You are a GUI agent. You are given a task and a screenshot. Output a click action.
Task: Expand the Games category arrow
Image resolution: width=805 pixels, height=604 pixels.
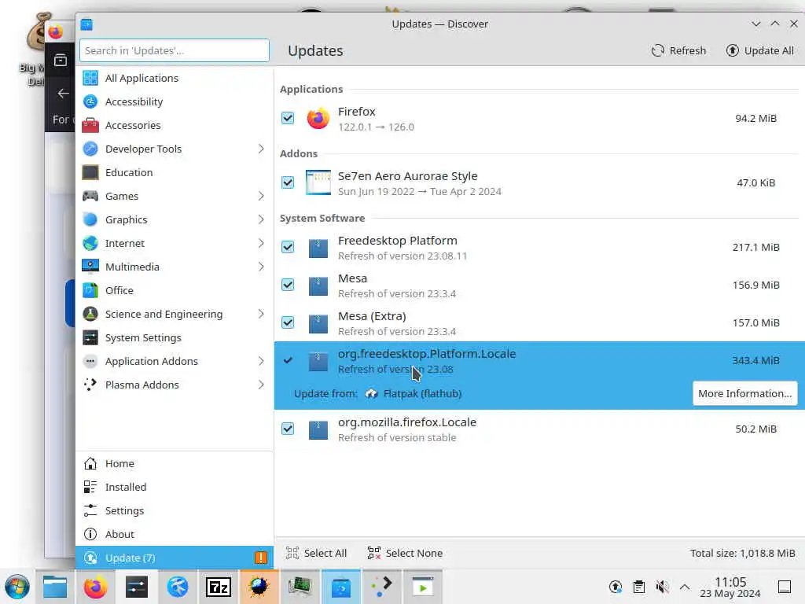coord(261,196)
